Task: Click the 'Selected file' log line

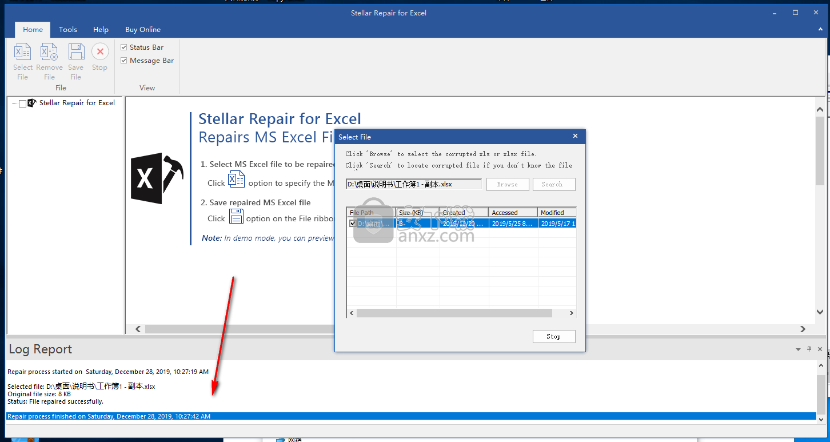Action: tap(81, 387)
